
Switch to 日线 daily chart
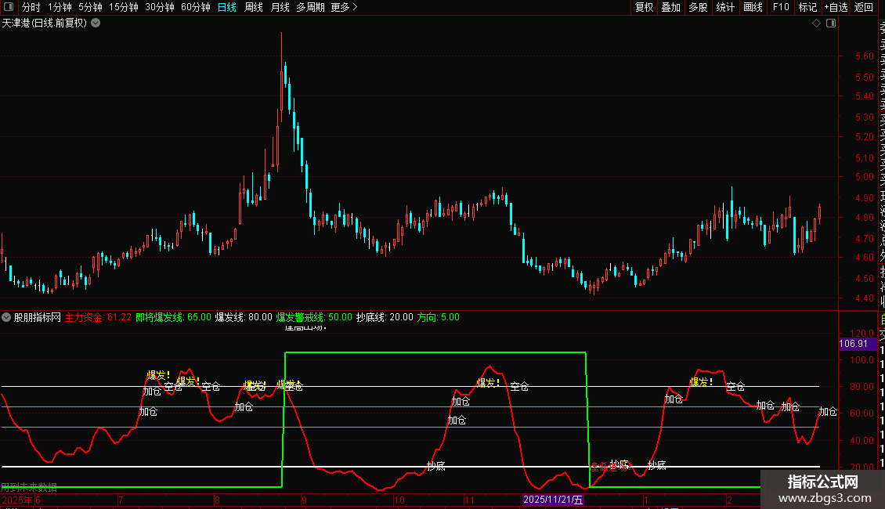(227, 7)
